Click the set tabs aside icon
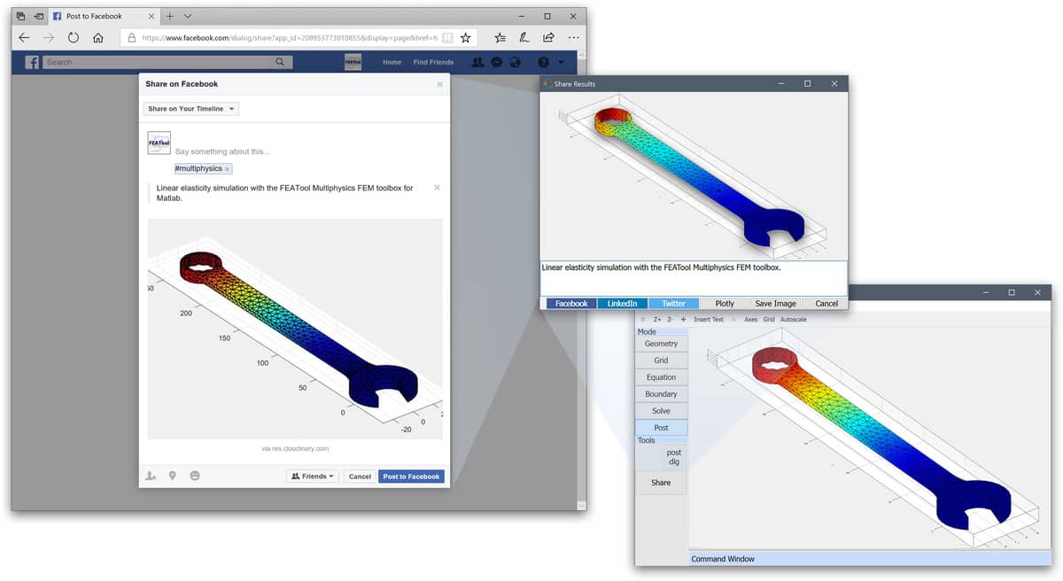This screenshot has width=1063, height=581. tap(38, 16)
